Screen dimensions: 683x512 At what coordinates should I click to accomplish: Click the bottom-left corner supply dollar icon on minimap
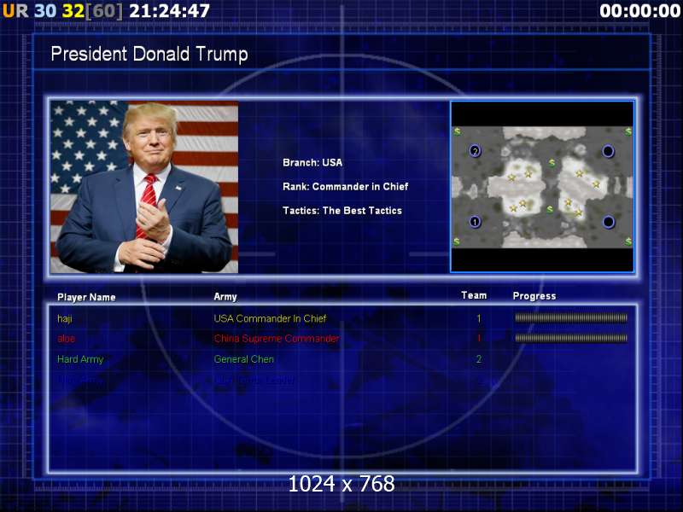tap(457, 241)
